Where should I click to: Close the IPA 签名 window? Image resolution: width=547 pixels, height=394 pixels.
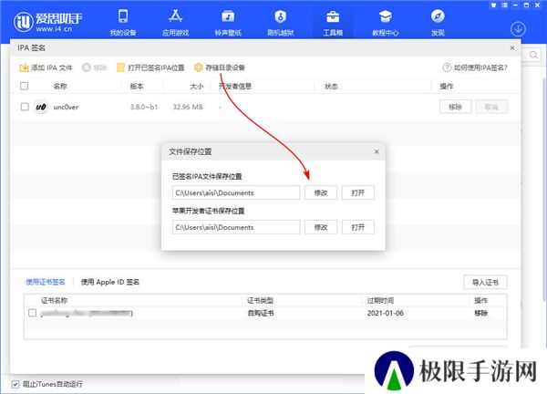512,47
